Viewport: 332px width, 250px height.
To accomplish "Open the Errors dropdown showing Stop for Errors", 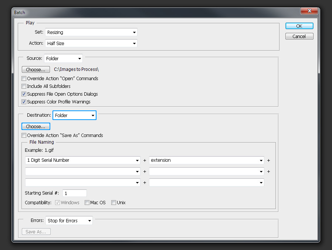I will tap(69, 220).
